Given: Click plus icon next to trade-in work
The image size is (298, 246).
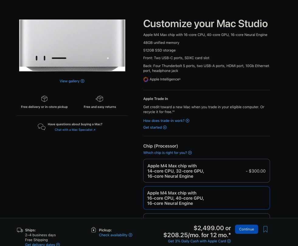Looking at the screenshot, I should coord(187,121).
